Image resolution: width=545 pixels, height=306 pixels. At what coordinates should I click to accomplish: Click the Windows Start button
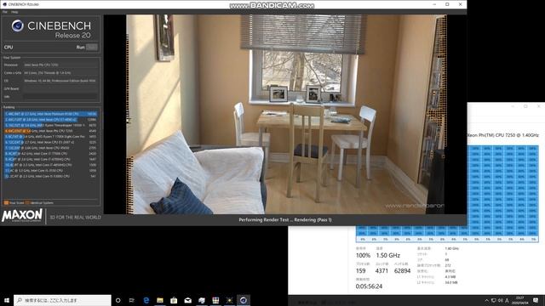[x=6, y=300]
